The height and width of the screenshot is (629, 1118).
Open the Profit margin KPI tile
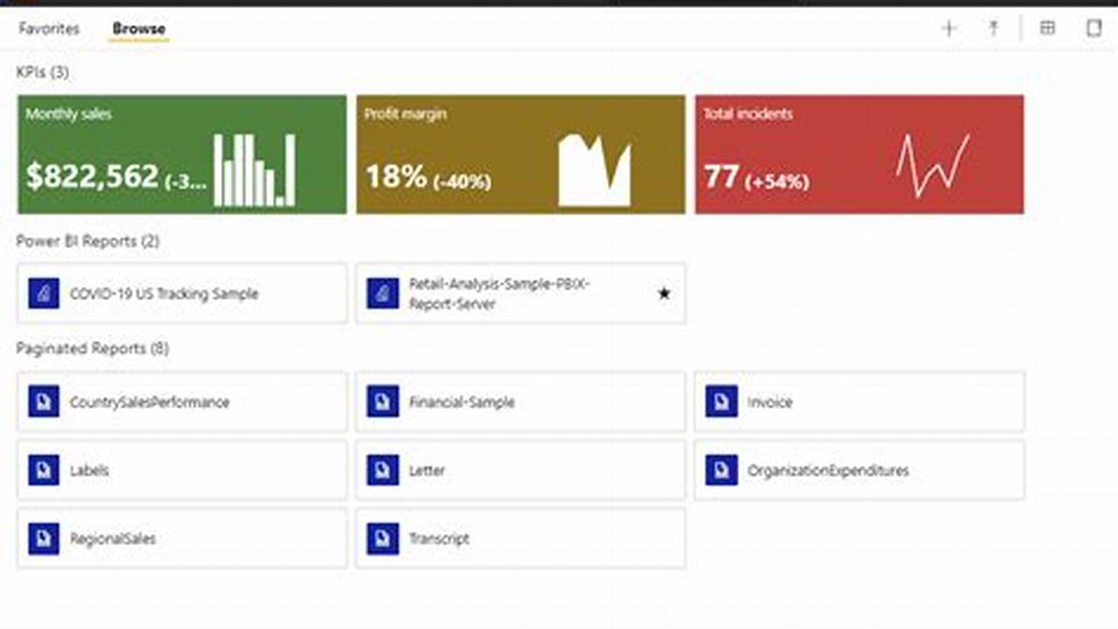click(x=519, y=154)
